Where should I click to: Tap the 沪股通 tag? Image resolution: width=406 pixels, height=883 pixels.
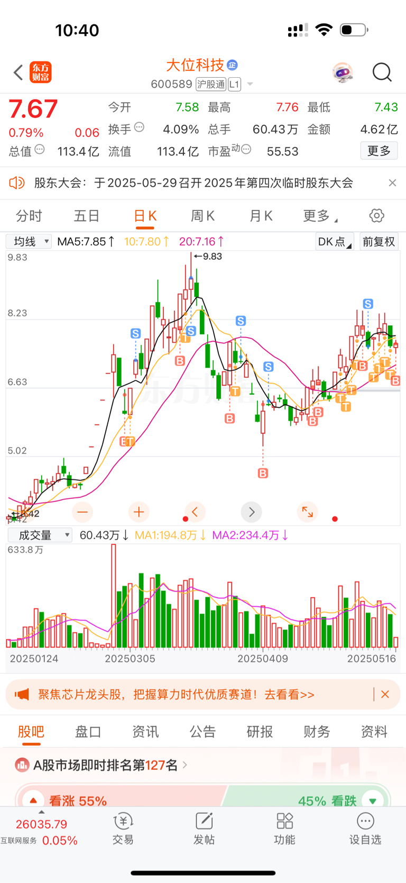pos(210,84)
